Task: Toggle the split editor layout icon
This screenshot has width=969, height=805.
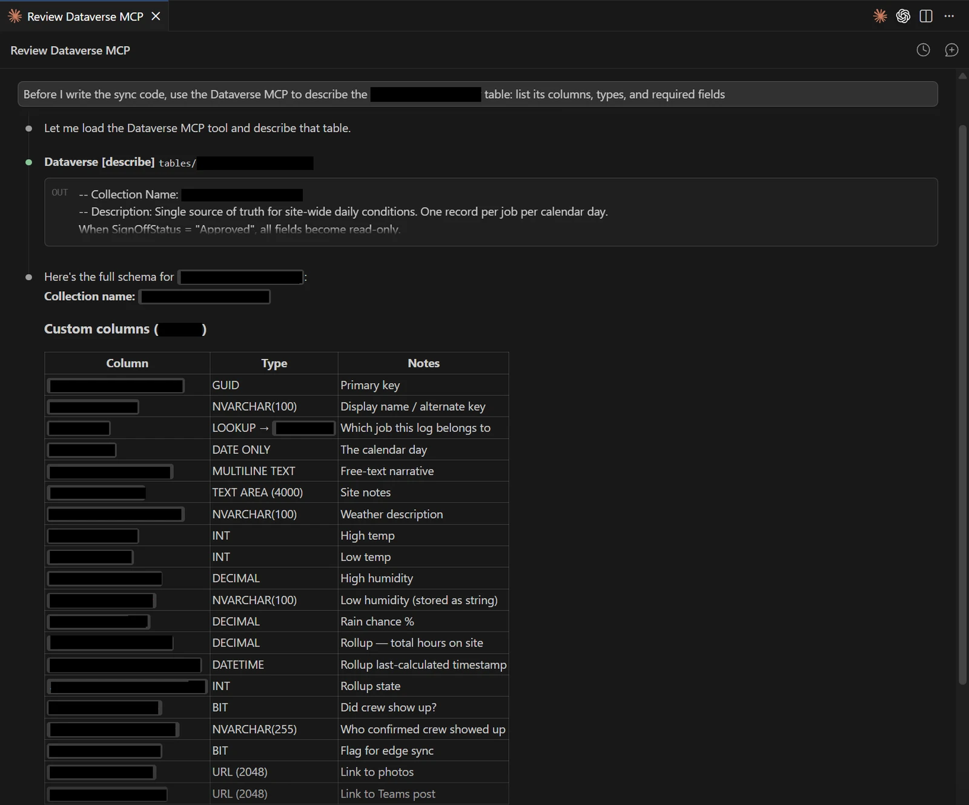Action: (926, 16)
